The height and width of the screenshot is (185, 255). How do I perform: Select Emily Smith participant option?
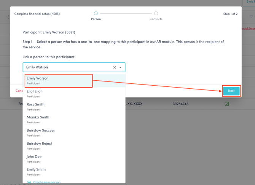click(74, 172)
